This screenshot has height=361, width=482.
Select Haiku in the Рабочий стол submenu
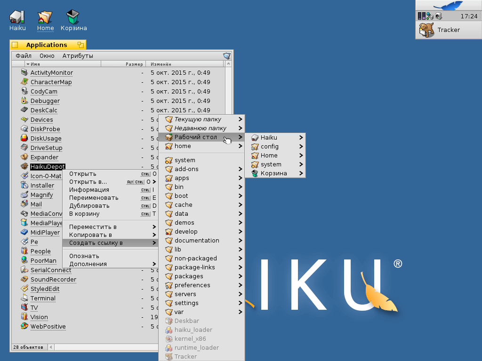[275, 138]
